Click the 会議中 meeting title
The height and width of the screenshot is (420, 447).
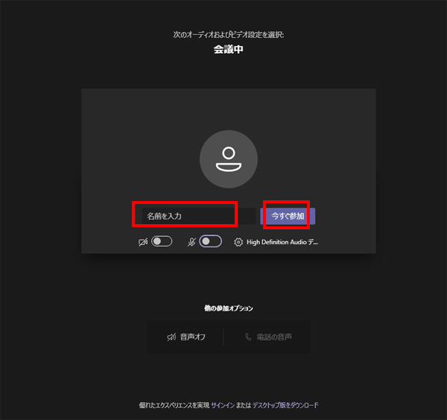pos(228,49)
